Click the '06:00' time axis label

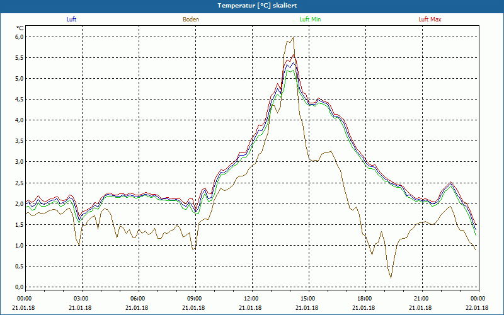pyautogui.click(x=137, y=299)
